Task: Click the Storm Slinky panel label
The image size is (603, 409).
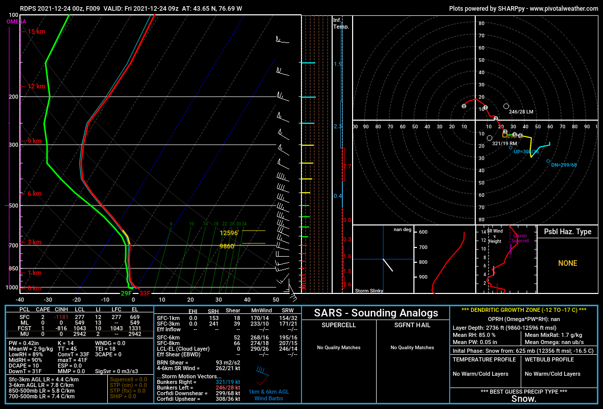Action: [x=369, y=290]
